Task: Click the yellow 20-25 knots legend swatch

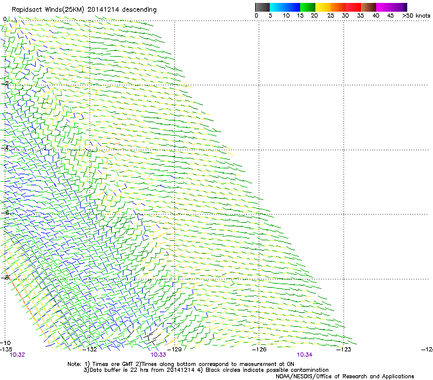Action: [323, 7]
